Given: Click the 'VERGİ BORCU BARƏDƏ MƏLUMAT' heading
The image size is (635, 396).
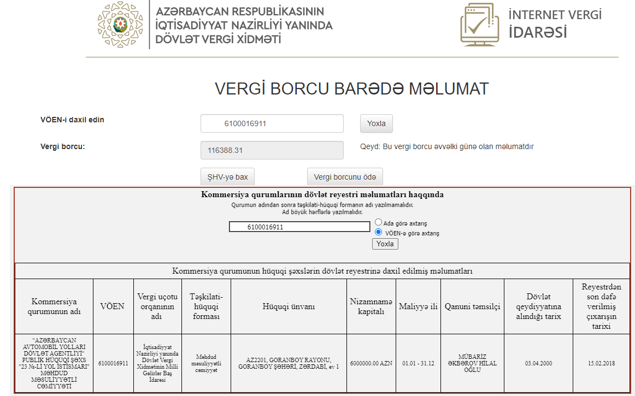Looking at the screenshot, I should pyautogui.click(x=352, y=88).
